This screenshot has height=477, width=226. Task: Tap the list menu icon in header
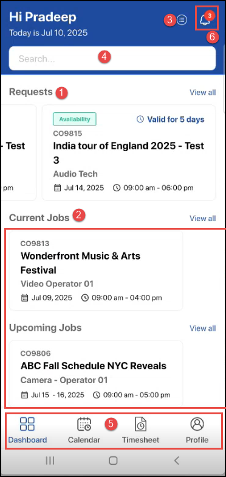[182, 20]
